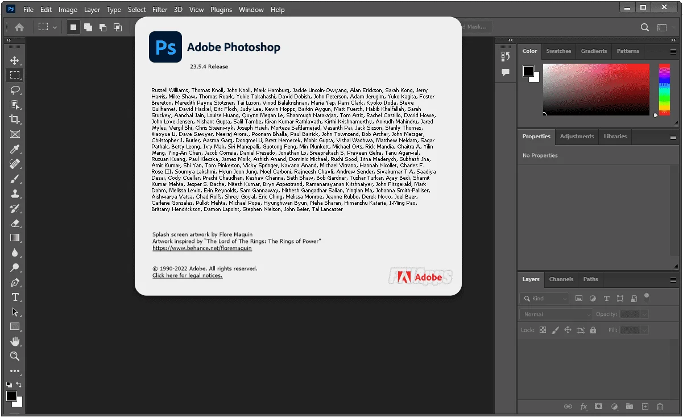Open the Edit Toolbar three-dots button
The image size is (683, 417).
(15, 371)
